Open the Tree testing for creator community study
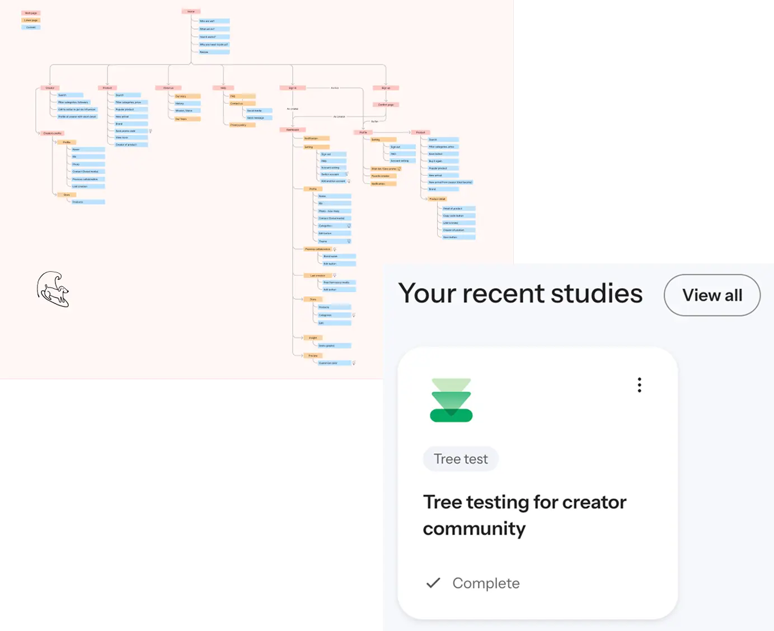The image size is (774, 631). point(524,515)
